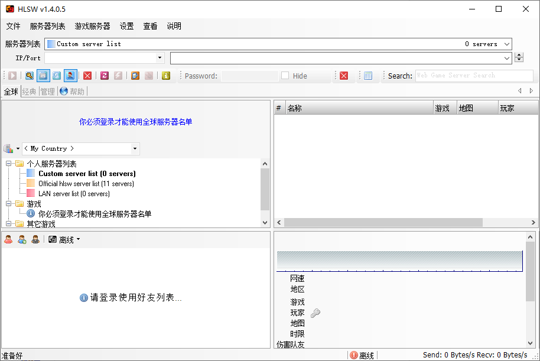This screenshot has width=540, height=361.
Task: Open the wide address dropdown beside IP/Port
Action: (506, 58)
